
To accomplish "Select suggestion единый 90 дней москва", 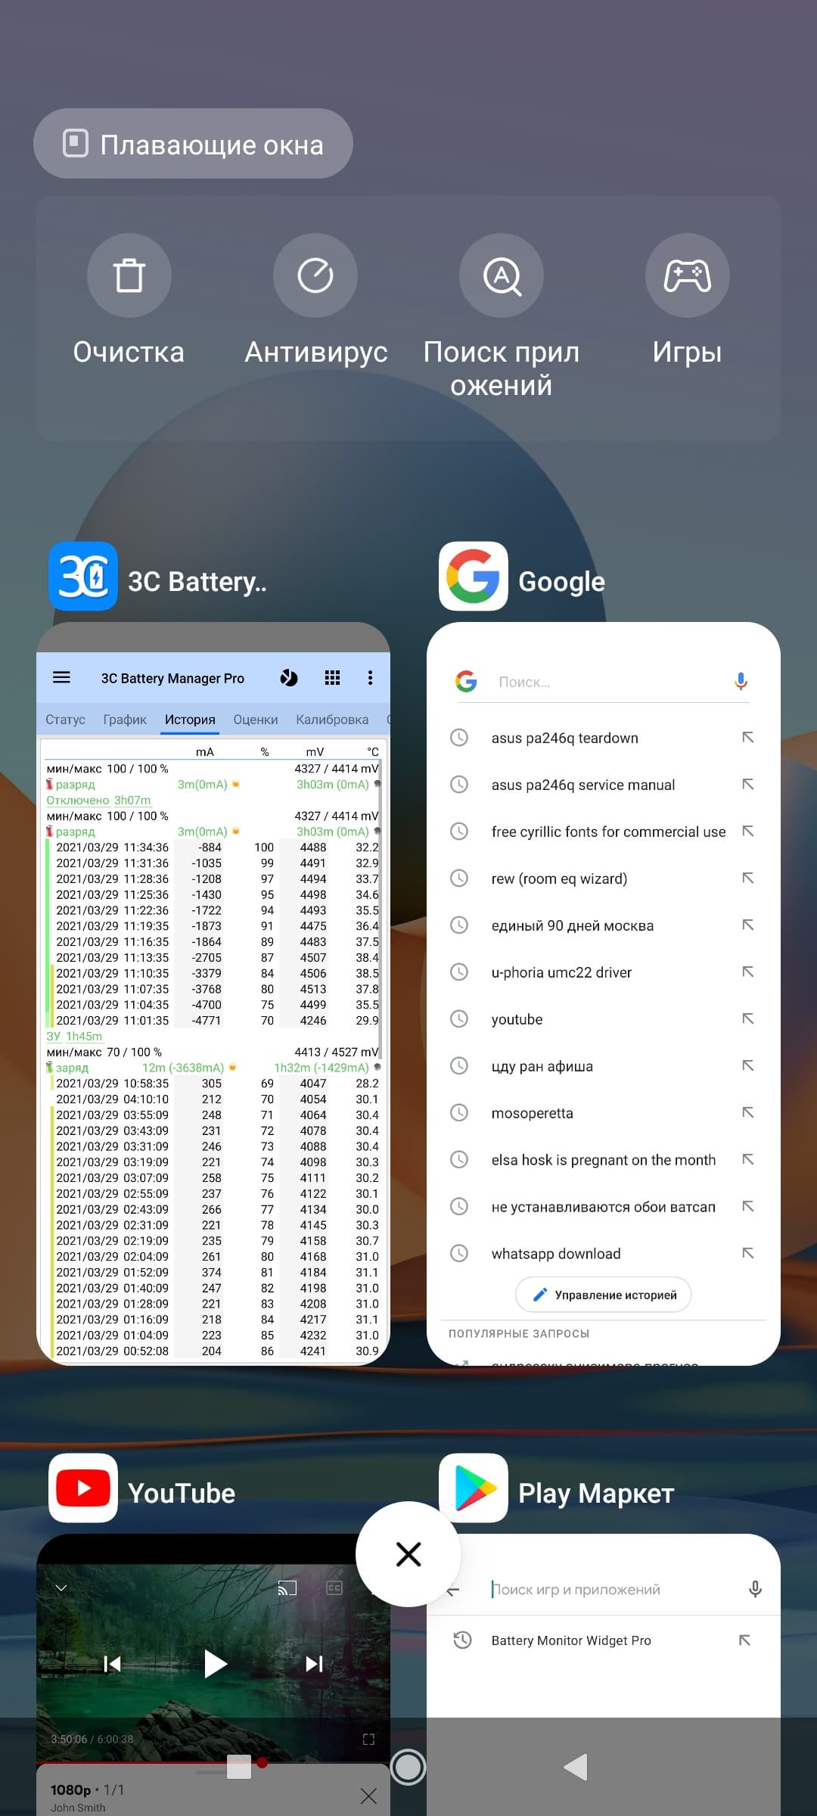I will [x=573, y=925].
